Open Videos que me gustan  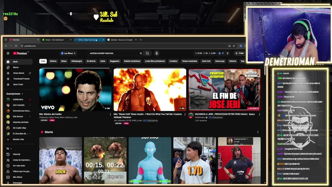(x=19, y=171)
